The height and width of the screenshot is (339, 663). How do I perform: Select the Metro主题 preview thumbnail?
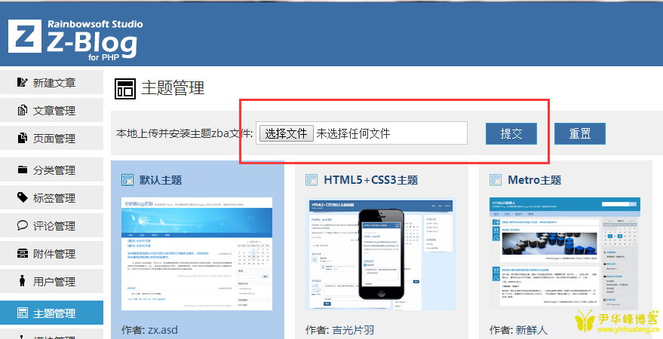click(565, 254)
